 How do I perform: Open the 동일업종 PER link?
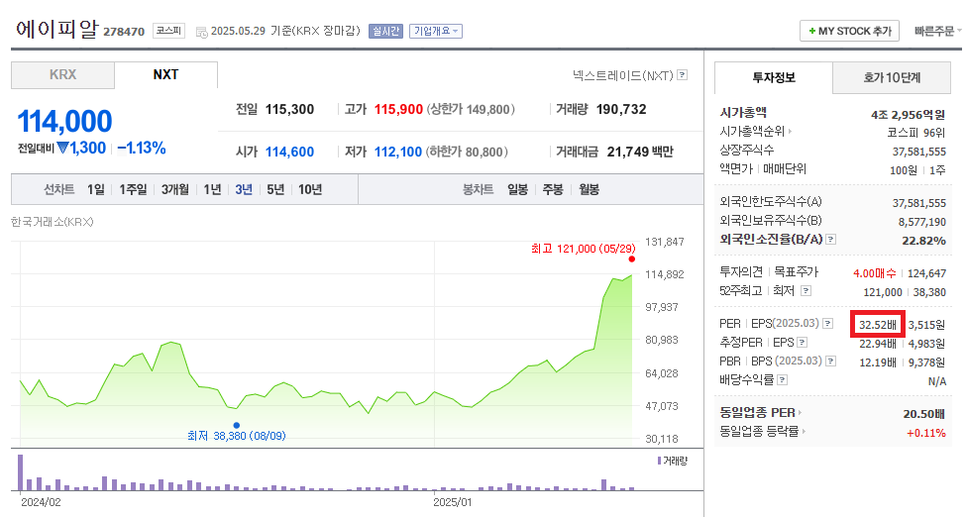(757, 413)
